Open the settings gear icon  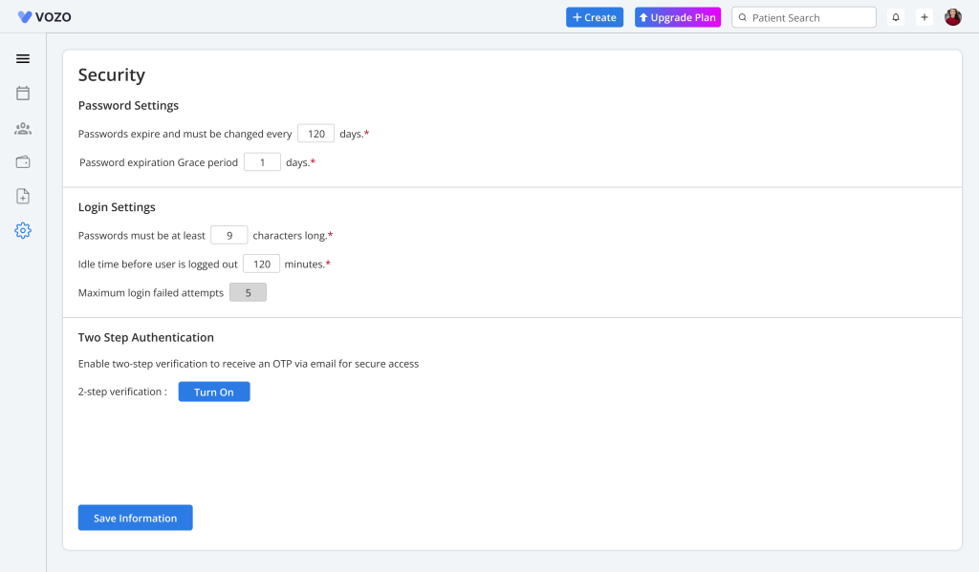click(x=23, y=230)
